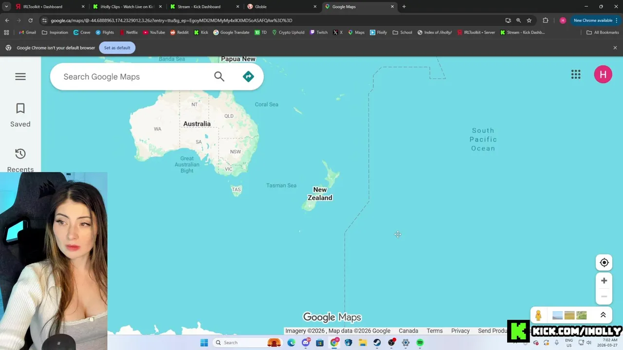Open the Flixify bookmark

(378, 33)
